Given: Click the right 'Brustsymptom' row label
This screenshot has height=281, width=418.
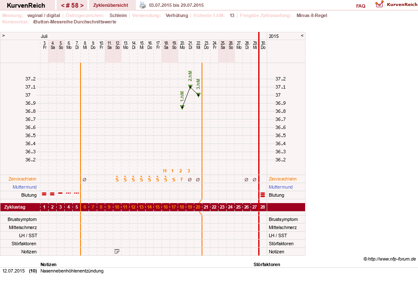Looking at the screenshot, I should tap(283, 219).
